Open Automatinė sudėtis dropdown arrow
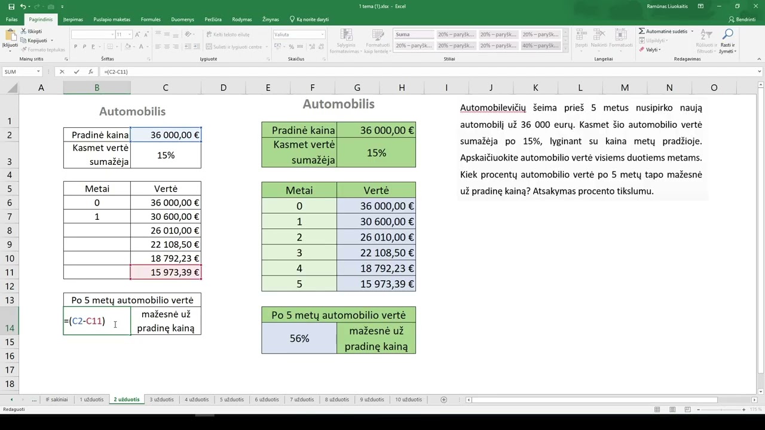 click(692, 31)
